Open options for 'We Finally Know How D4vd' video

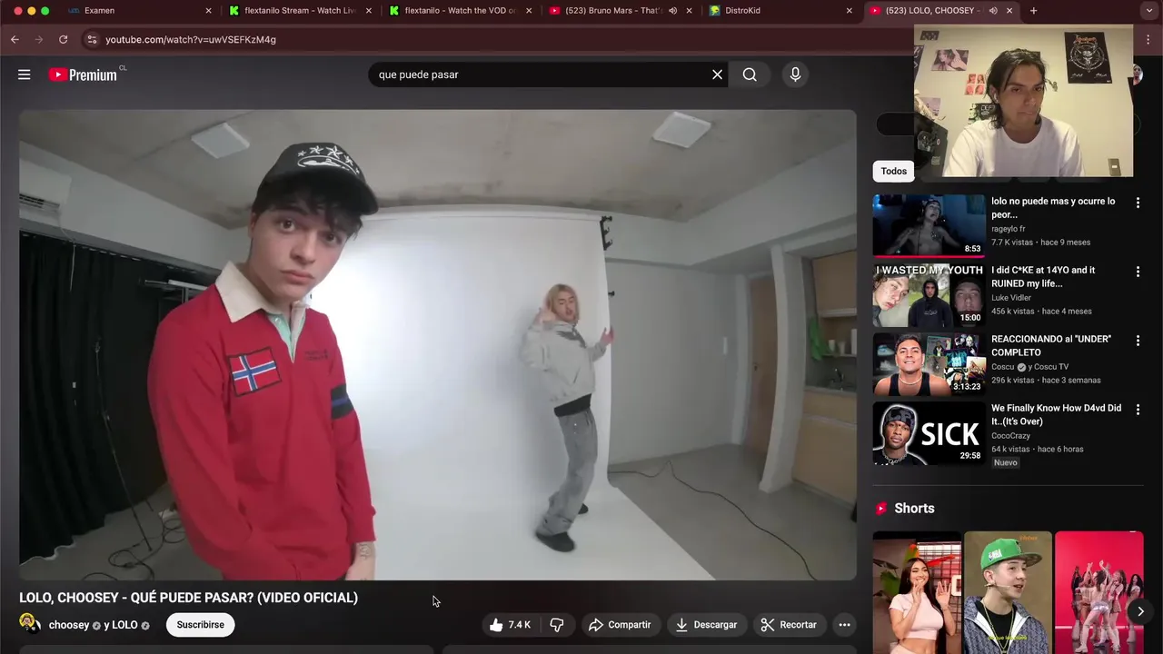[x=1138, y=410]
